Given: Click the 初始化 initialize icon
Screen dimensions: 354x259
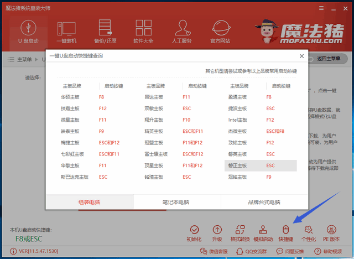Looking at the screenshot, I should pos(194,233).
